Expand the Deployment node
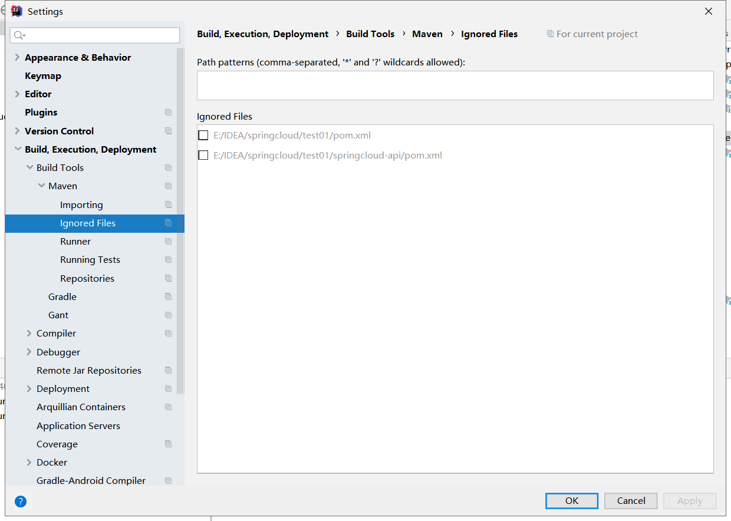The height and width of the screenshot is (521, 731). tap(29, 388)
